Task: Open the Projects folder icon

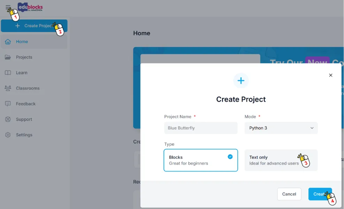Action: point(8,57)
